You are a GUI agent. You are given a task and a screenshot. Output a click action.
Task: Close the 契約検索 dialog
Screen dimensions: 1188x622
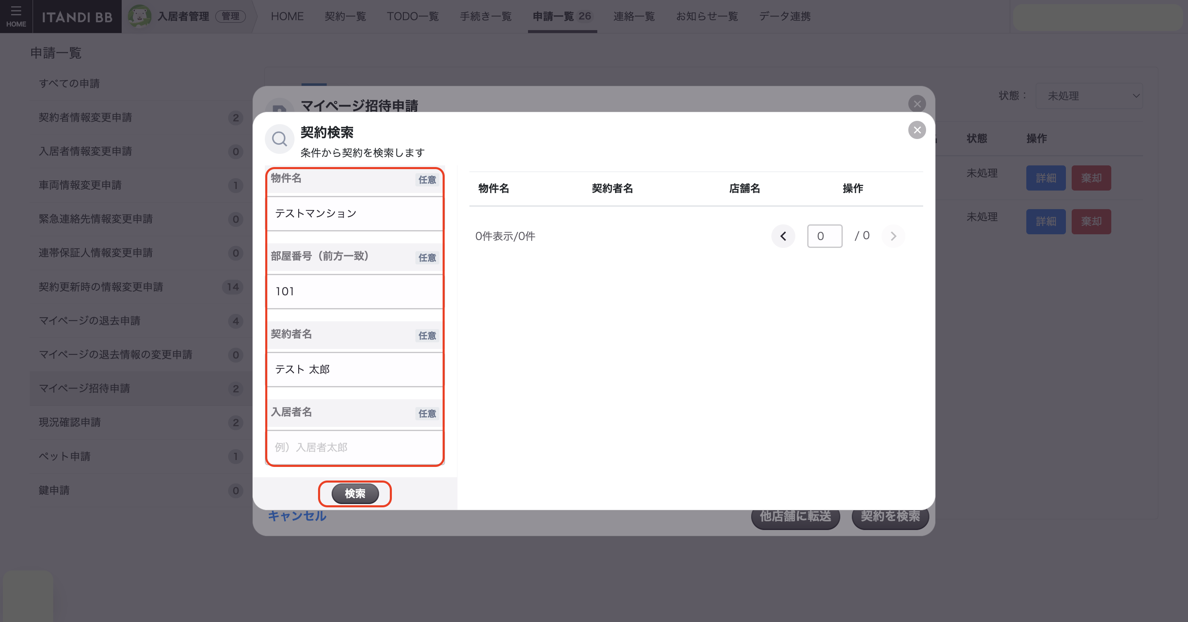tap(917, 130)
